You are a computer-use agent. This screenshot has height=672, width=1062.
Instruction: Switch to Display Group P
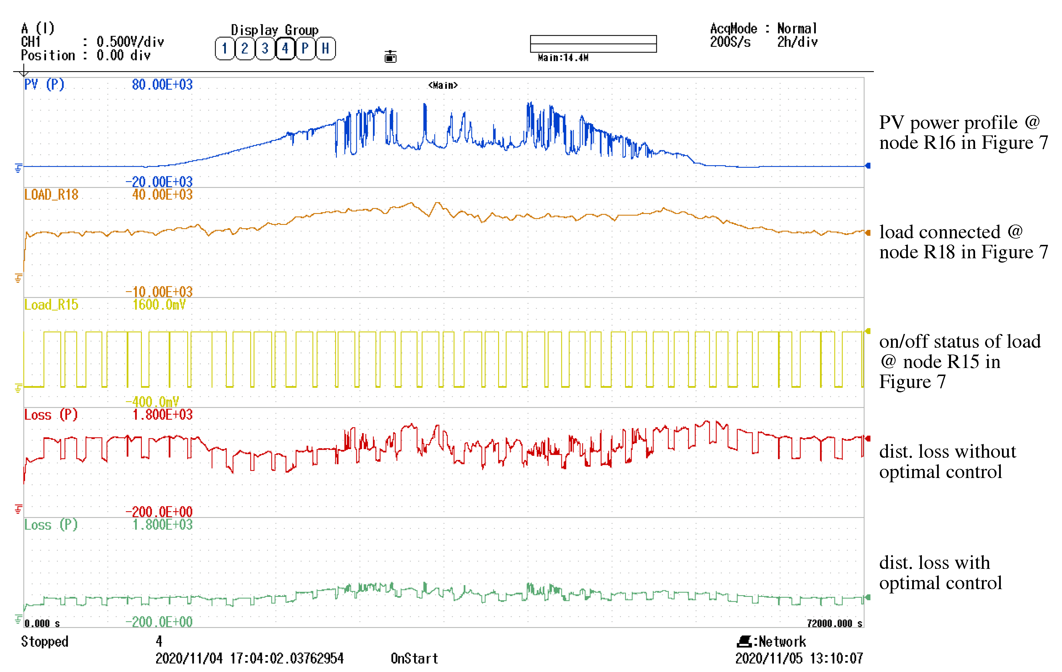click(305, 49)
